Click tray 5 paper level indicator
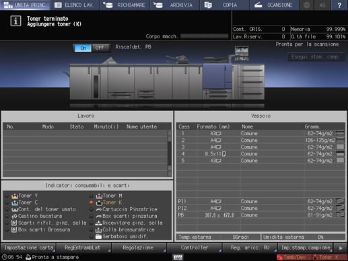Screen dimensions: 348x261 (x=340, y=161)
